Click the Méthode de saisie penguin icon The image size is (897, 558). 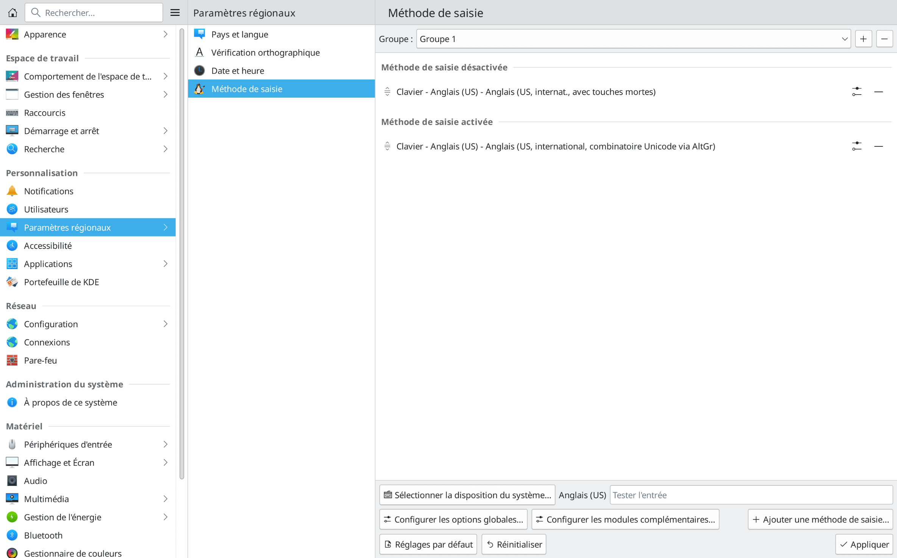click(199, 89)
